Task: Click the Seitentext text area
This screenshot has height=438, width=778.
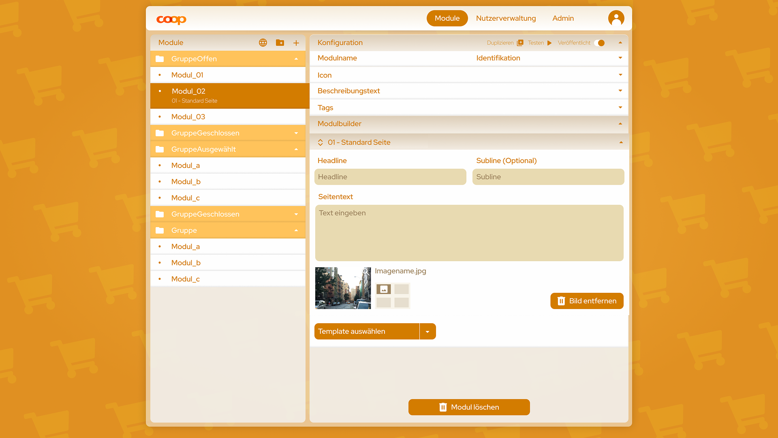Action: [469, 233]
